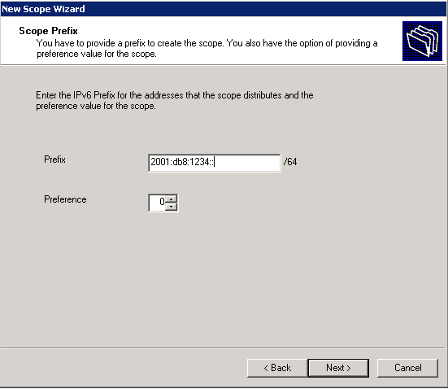This screenshot has height=389, width=448.
Task: Go back with the Back button
Action: [x=277, y=368]
